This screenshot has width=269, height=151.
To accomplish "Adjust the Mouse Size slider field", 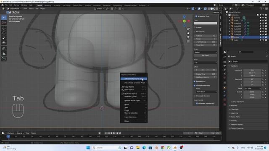I will point(206,45).
